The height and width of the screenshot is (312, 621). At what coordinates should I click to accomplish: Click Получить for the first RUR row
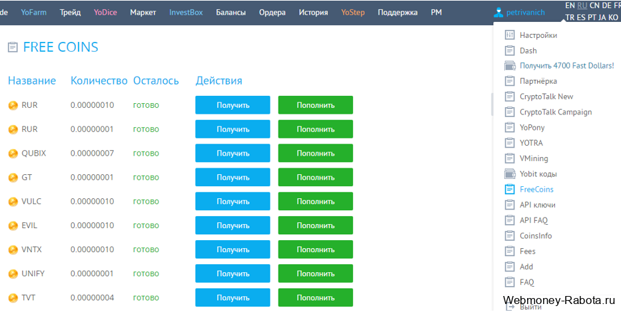[233, 105]
